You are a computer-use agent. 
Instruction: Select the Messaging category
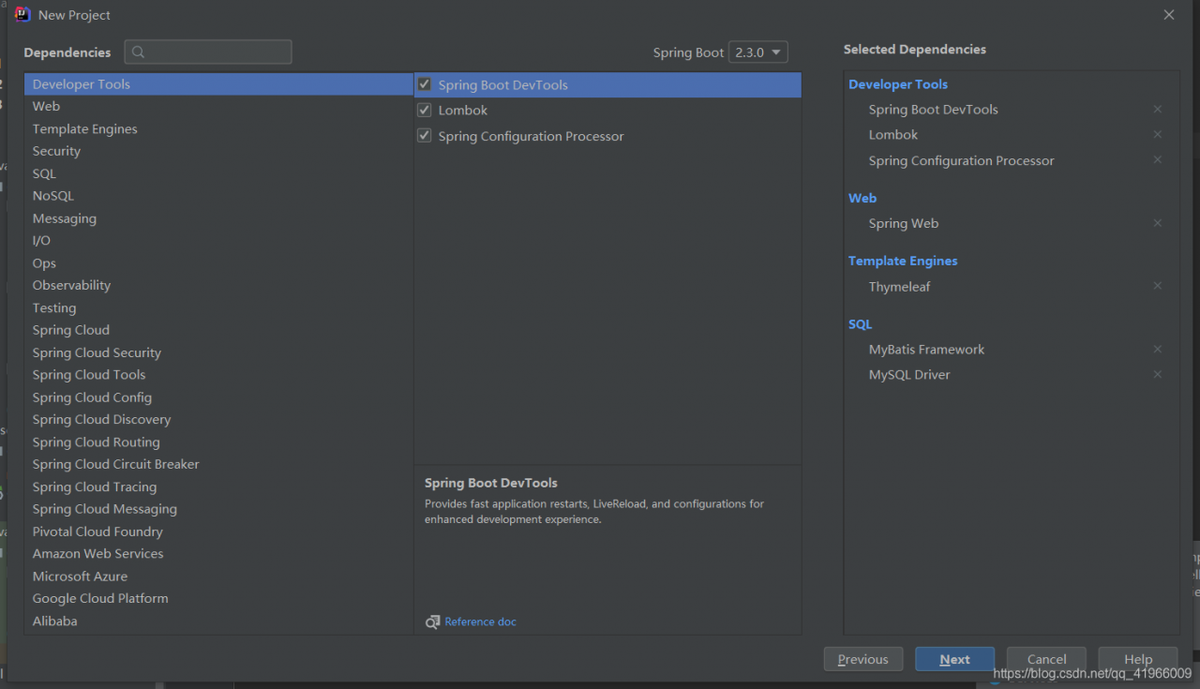[x=218, y=218]
